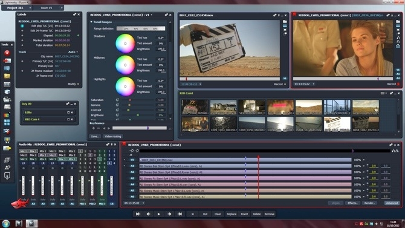Toggle the V1 track selector on timeline
Image resolution: width=405 pixels, height=228 pixels.
[x=132, y=160]
